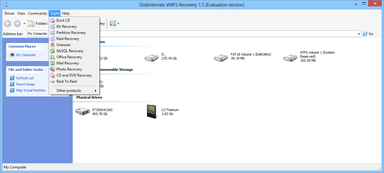Open the View menu
Viewport: 384px width, 173px height.
(x=21, y=13)
